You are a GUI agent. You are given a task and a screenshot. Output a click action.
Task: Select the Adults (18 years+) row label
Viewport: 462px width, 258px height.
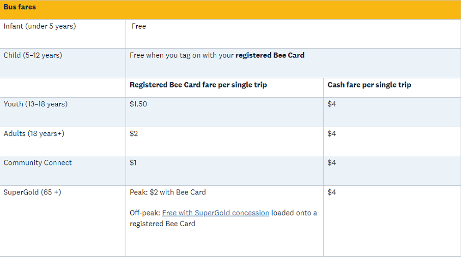pos(35,134)
